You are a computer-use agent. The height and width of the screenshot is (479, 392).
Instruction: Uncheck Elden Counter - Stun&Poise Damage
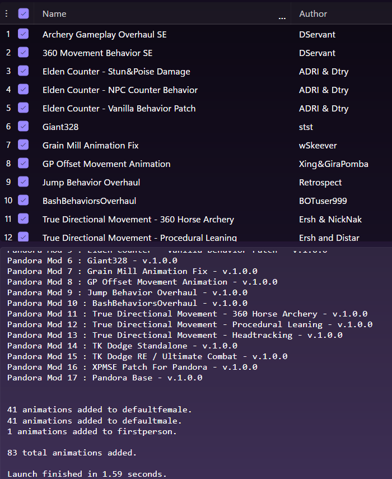(24, 71)
